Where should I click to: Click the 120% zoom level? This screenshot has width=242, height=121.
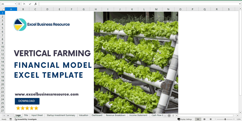(x=239, y=119)
